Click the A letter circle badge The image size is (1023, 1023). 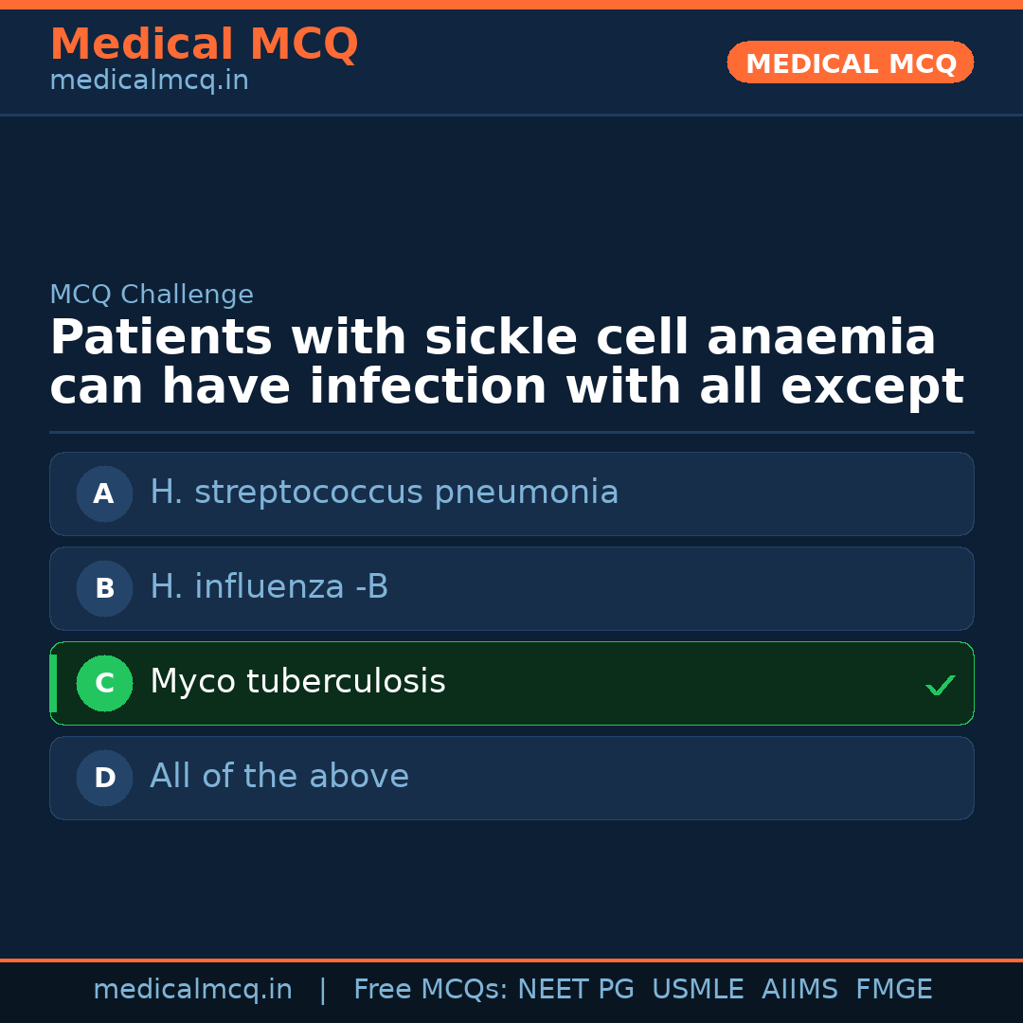coord(104,494)
